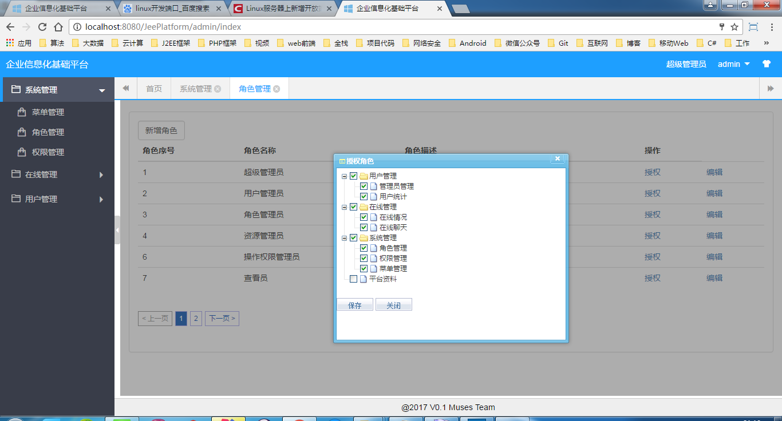Click the 用户管理 folder icon in the dialog tree

[x=365, y=176]
